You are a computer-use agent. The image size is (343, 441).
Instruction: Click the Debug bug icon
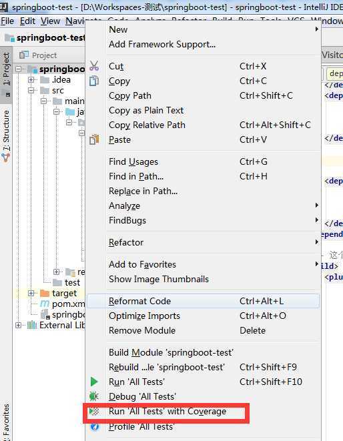pos(93,396)
